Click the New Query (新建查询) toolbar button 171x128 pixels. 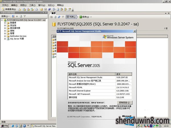coord(9,9)
